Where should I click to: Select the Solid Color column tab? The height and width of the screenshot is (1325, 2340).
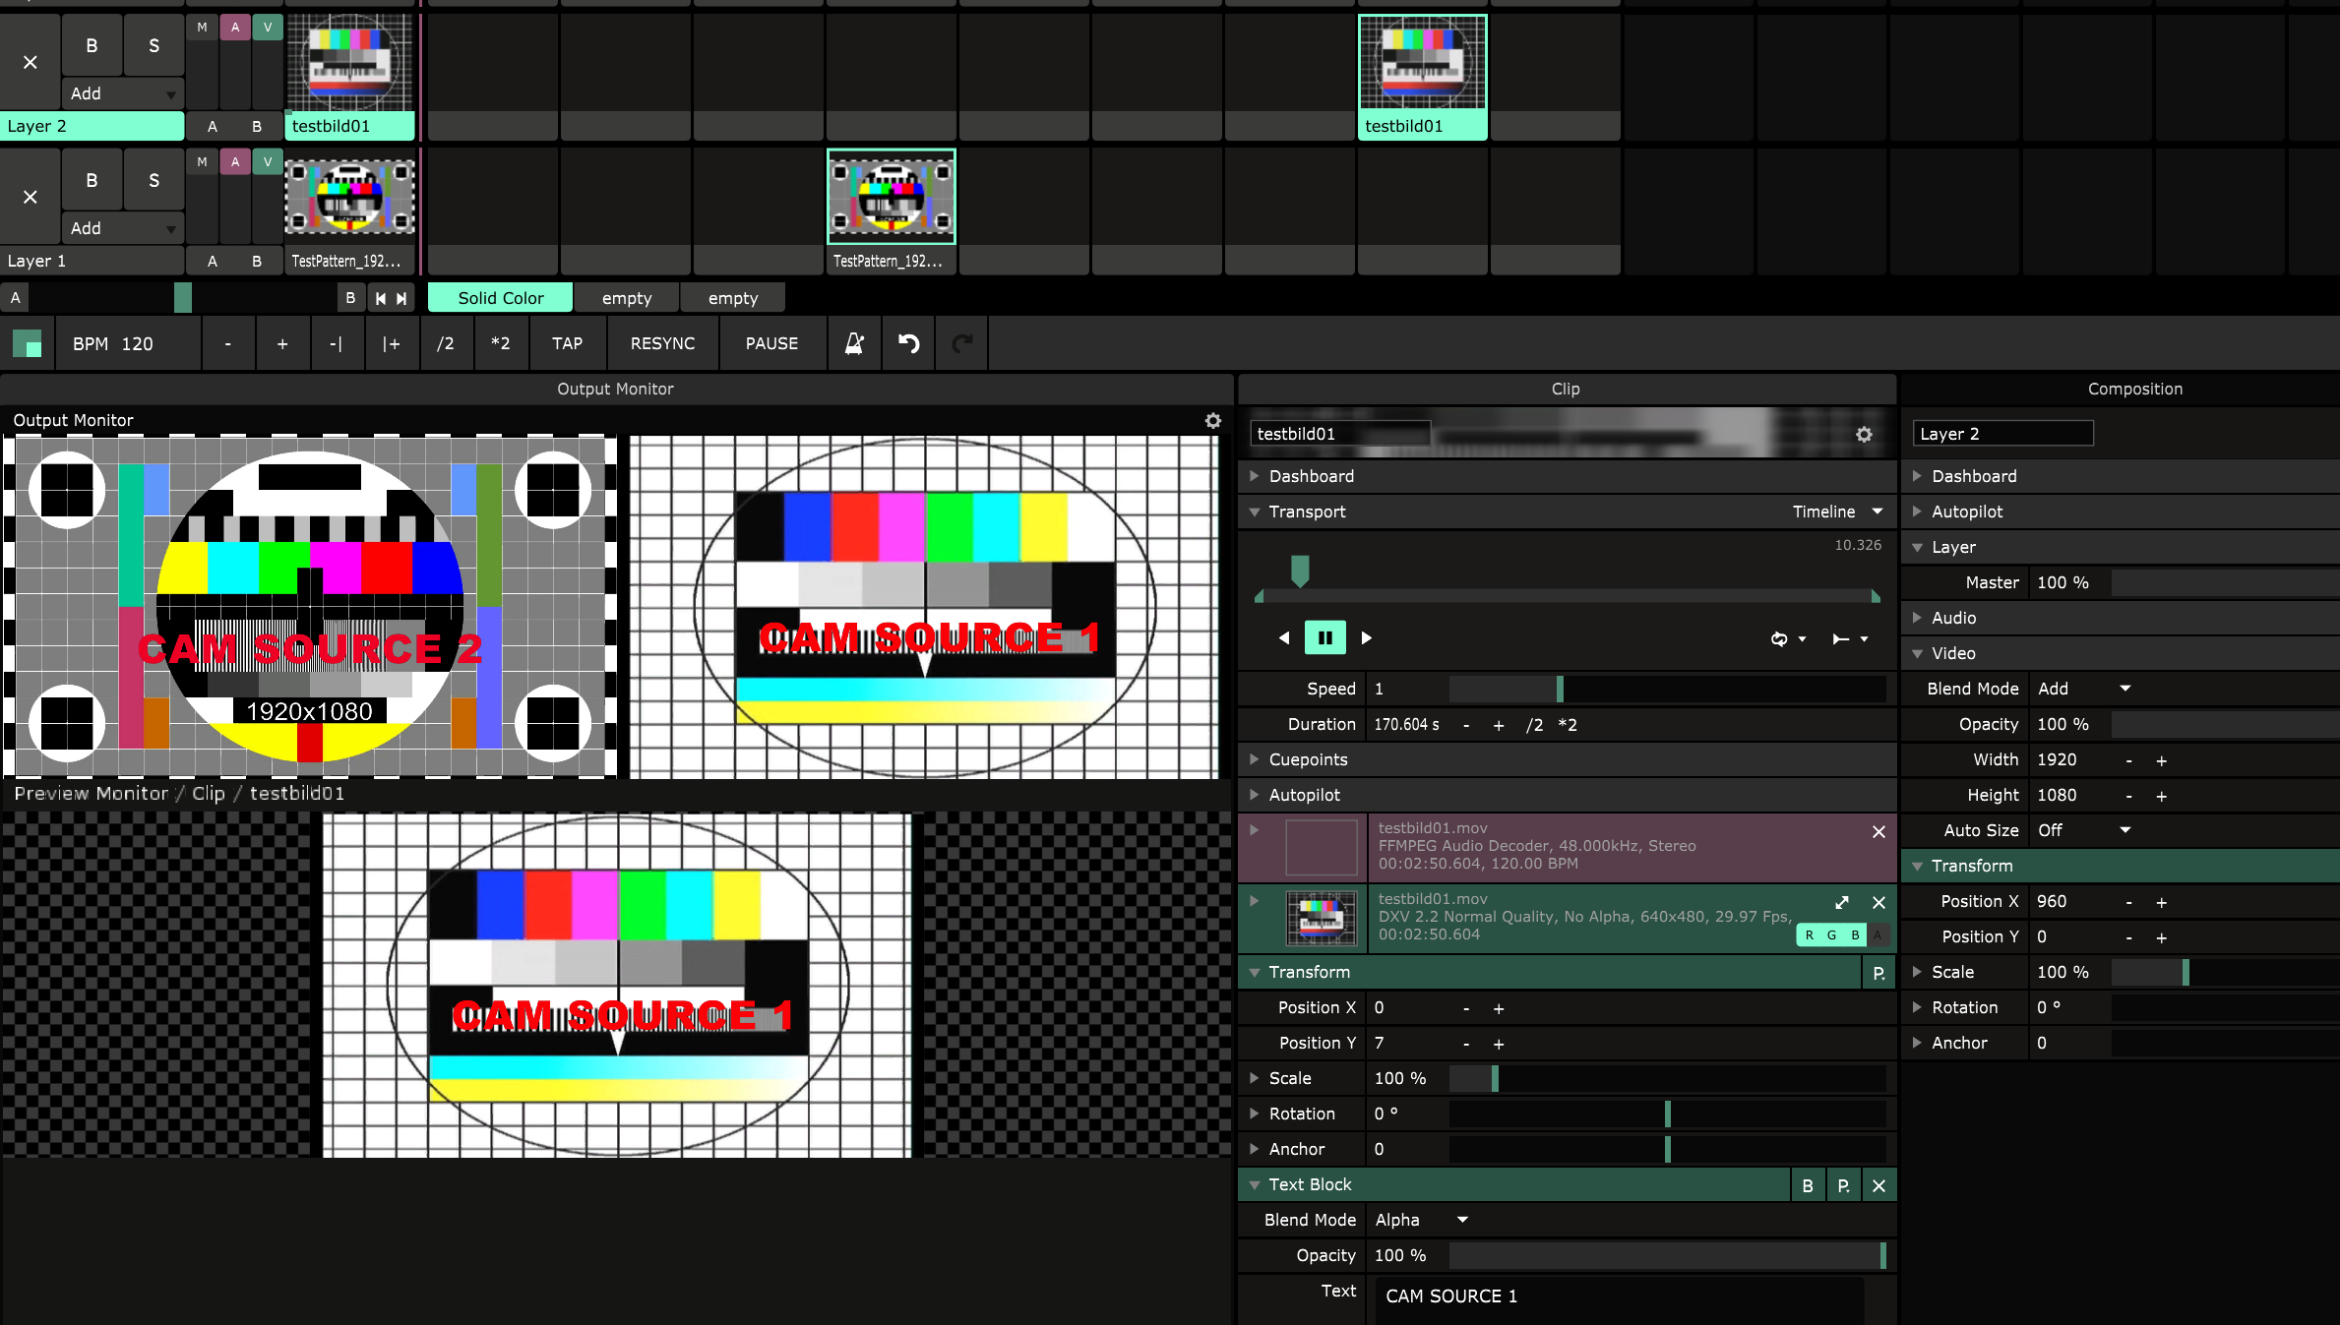(500, 298)
